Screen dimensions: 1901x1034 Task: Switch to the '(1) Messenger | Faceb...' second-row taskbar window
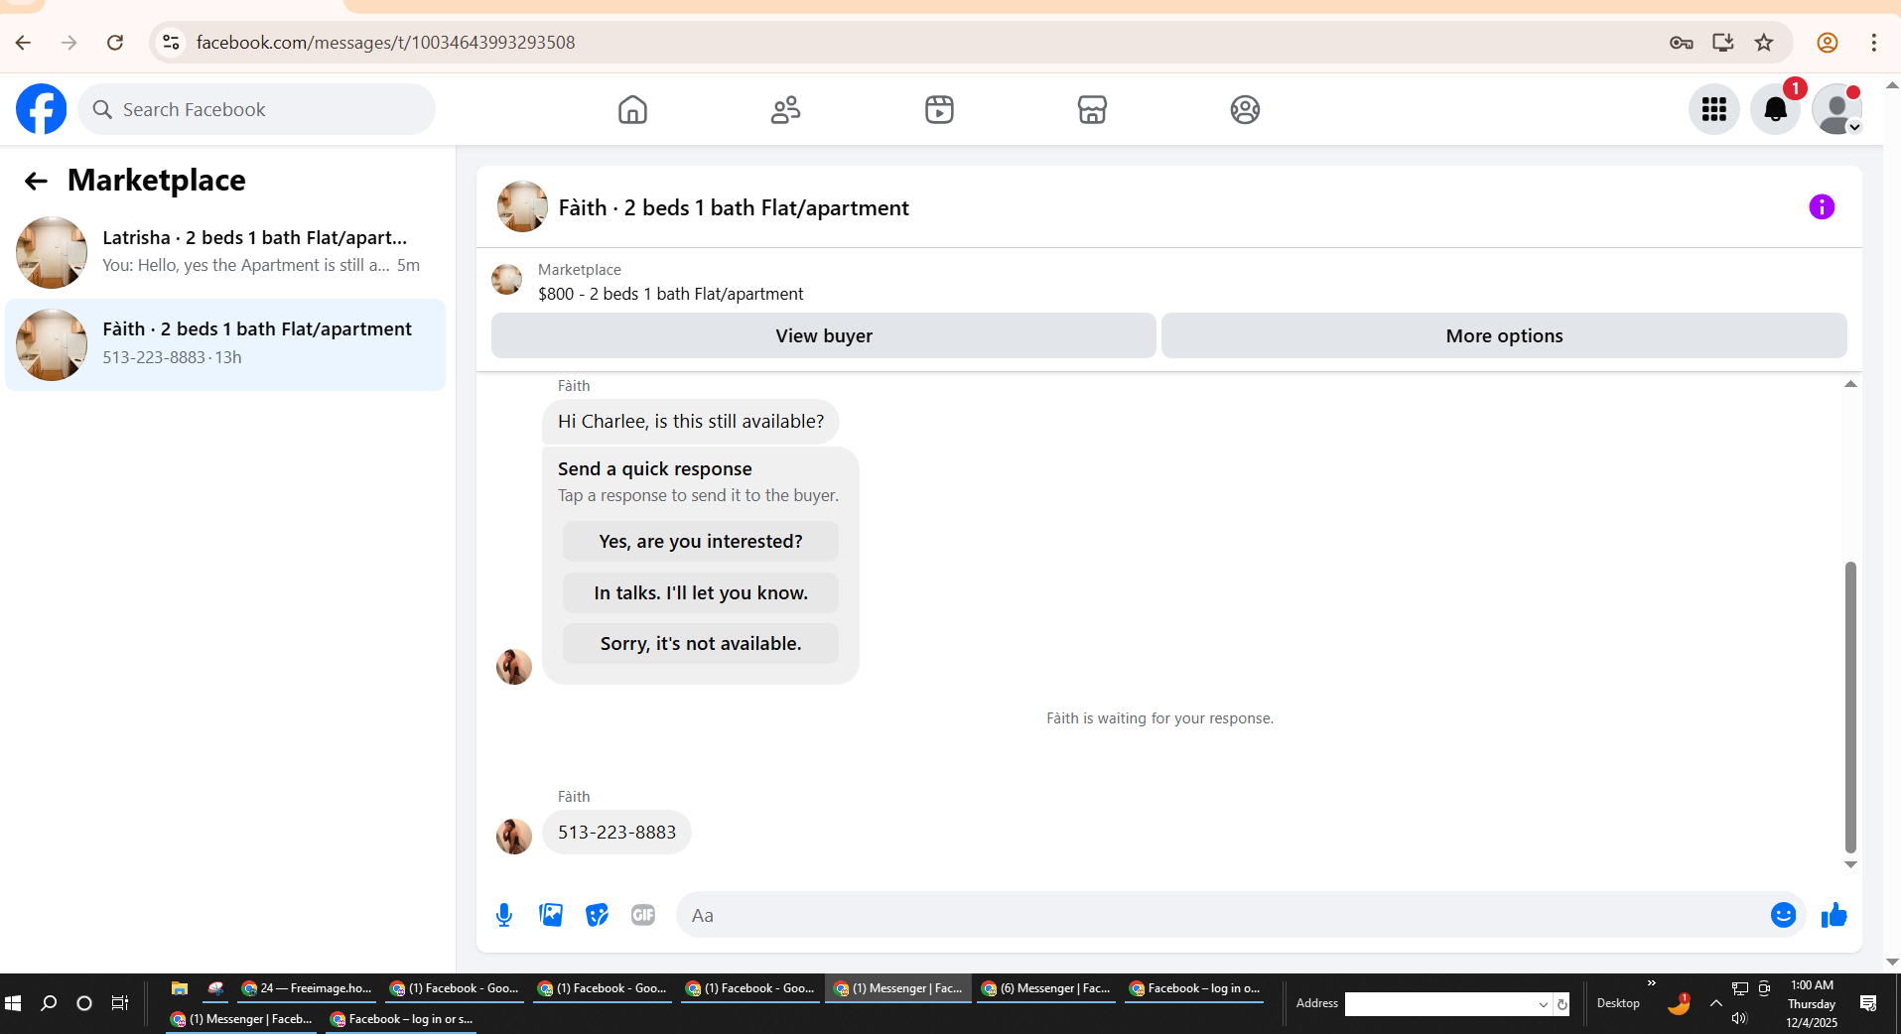click(241, 1019)
